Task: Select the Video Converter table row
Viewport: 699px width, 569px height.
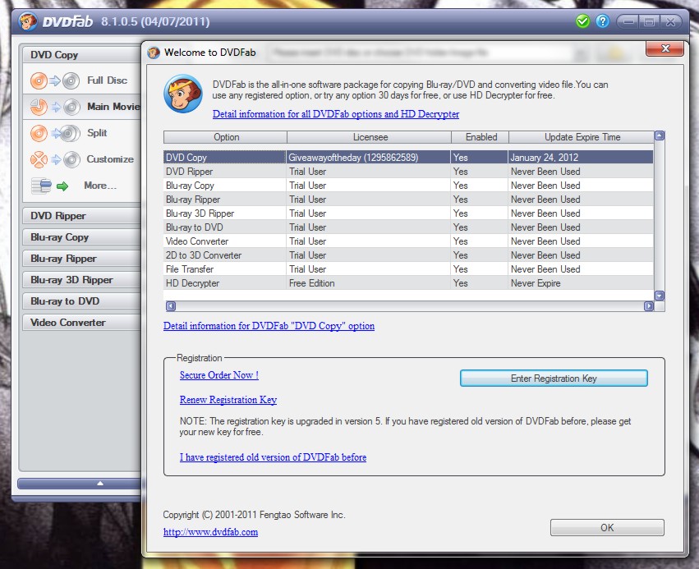Action: pyautogui.click(x=408, y=241)
